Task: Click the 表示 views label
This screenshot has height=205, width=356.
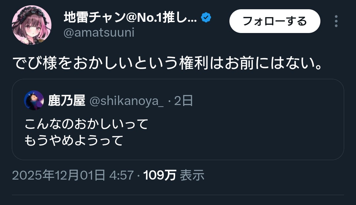Action: [192, 175]
